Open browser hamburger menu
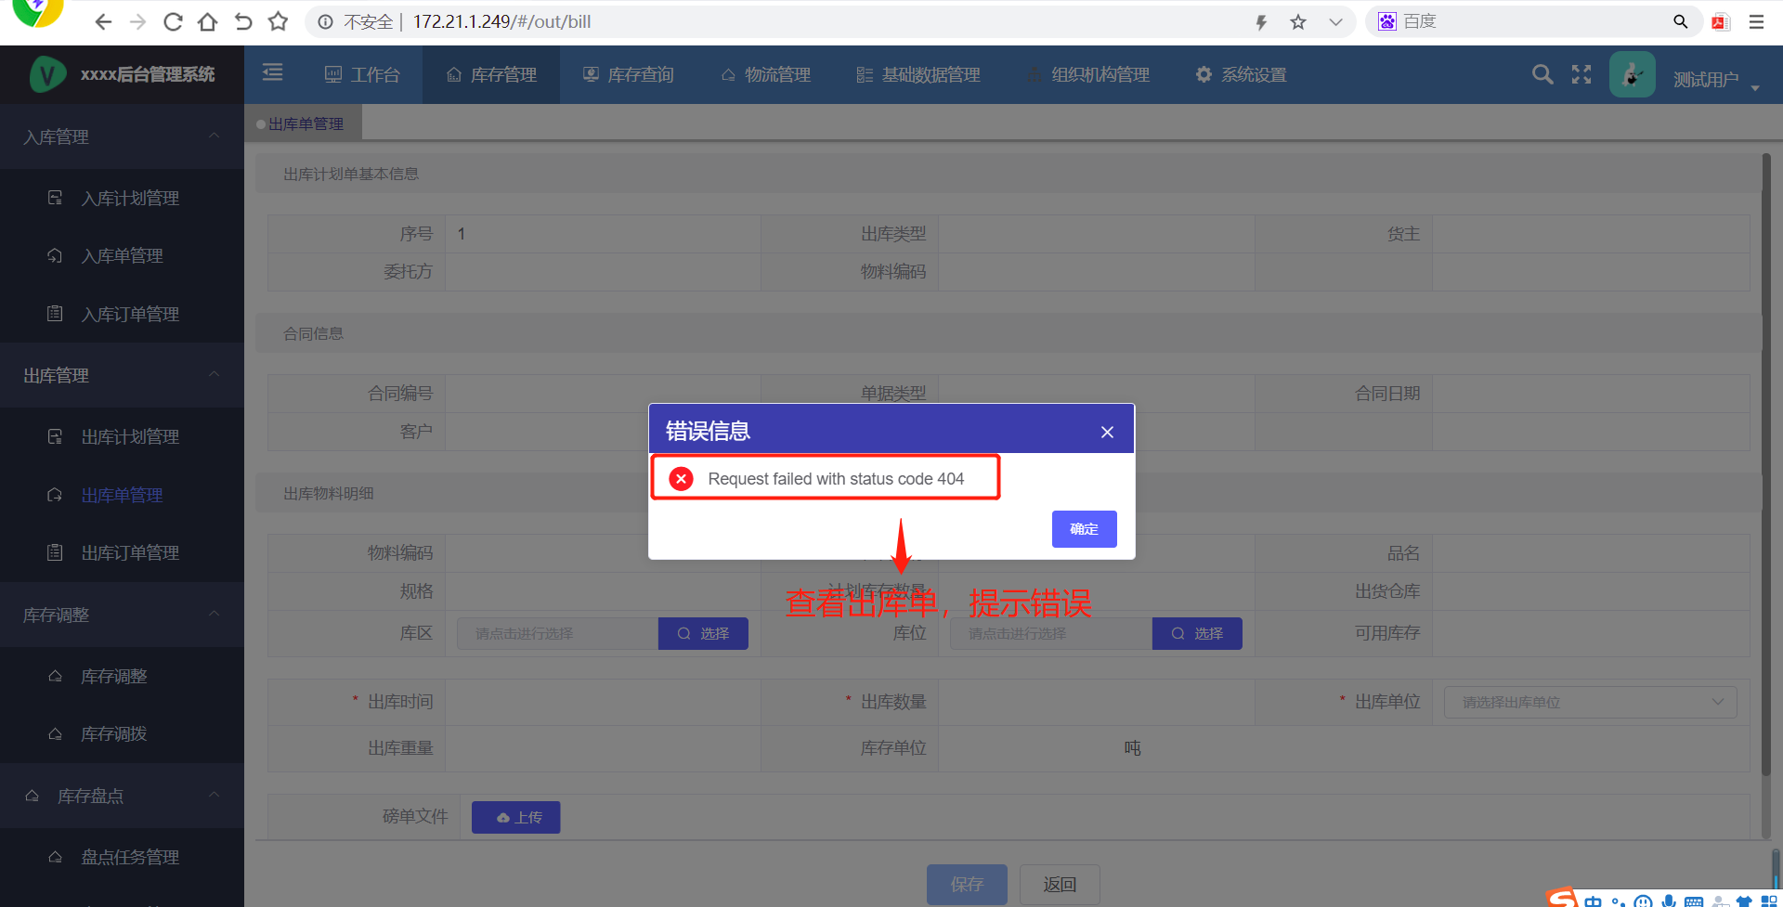This screenshot has height=907, width=1783. pos(1756,22)
